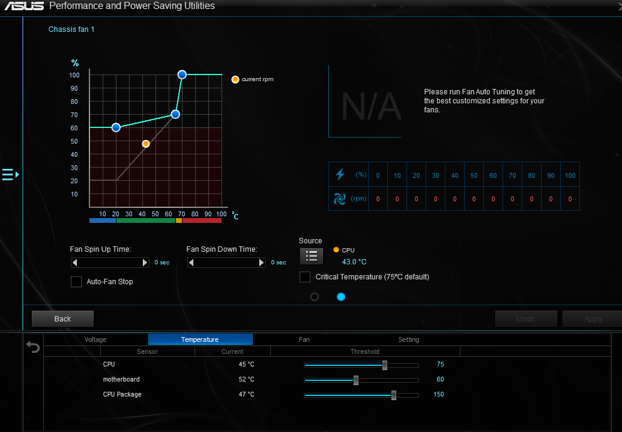
Task: Switch to the Voltage tab
Action: (x=95, y=339)
